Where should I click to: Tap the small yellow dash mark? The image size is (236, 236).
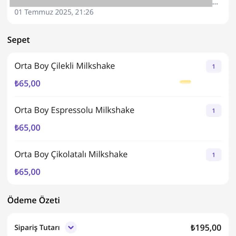(185, 82)
